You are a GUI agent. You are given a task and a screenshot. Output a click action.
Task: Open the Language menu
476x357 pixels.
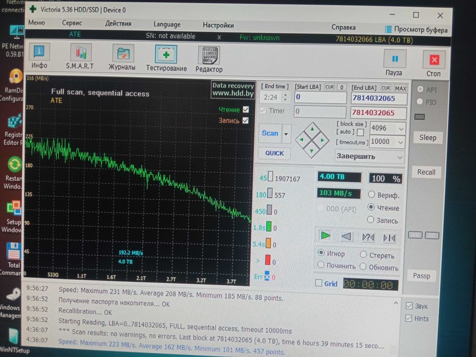click(x=167, y=24)
